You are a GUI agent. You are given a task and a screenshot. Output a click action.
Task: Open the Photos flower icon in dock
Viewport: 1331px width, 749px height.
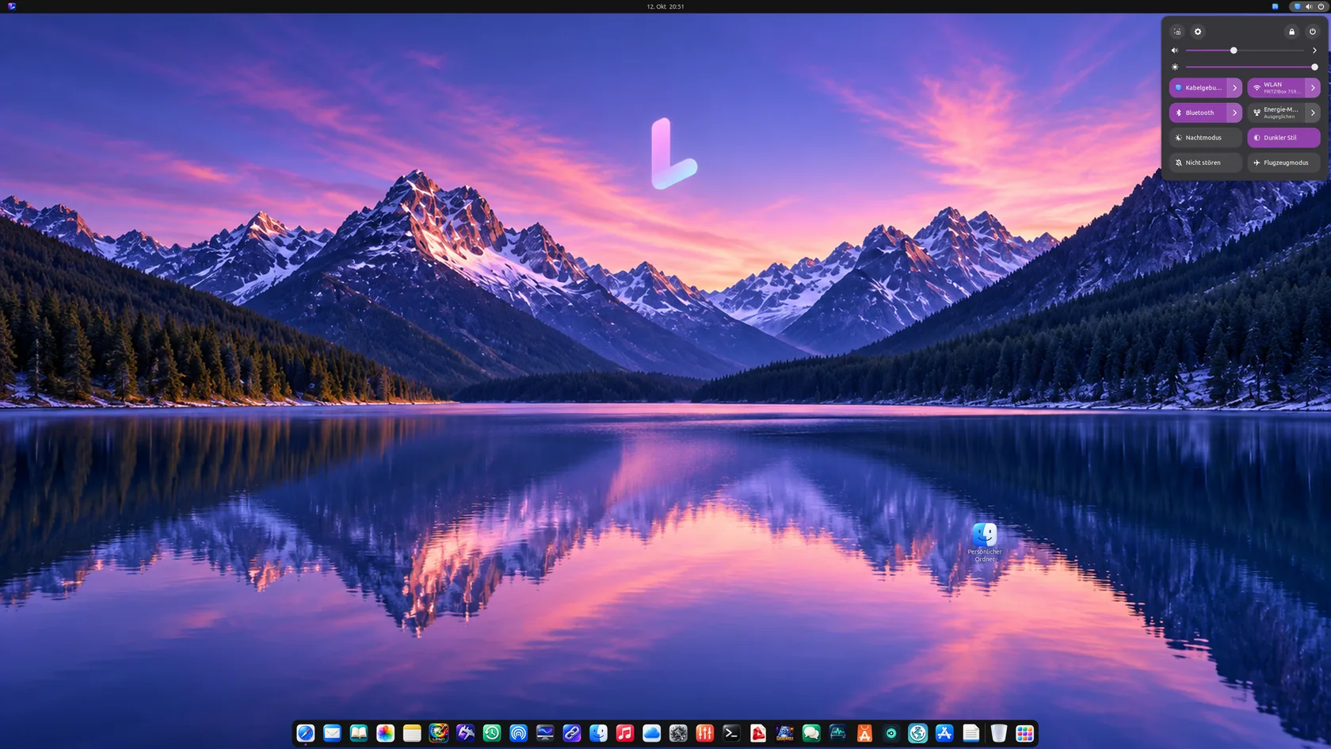386,733
